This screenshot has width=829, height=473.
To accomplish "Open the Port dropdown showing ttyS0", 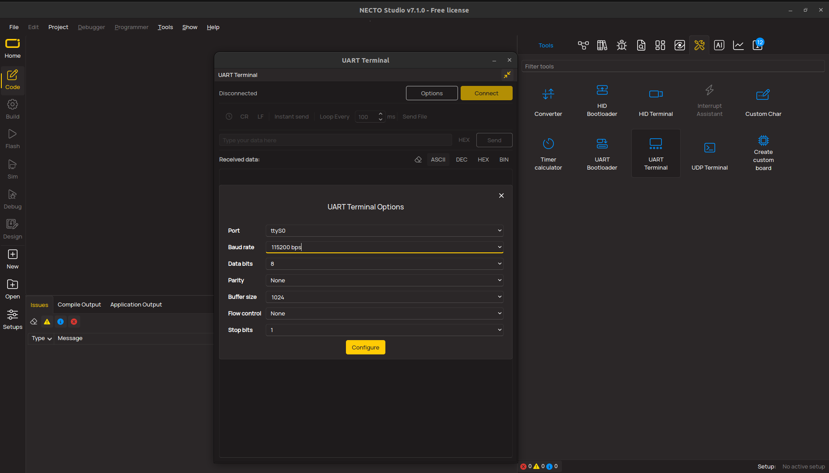I will click(x=384, y=230).
